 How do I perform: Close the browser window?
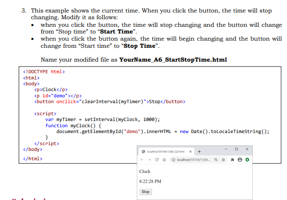click(247, 149)
